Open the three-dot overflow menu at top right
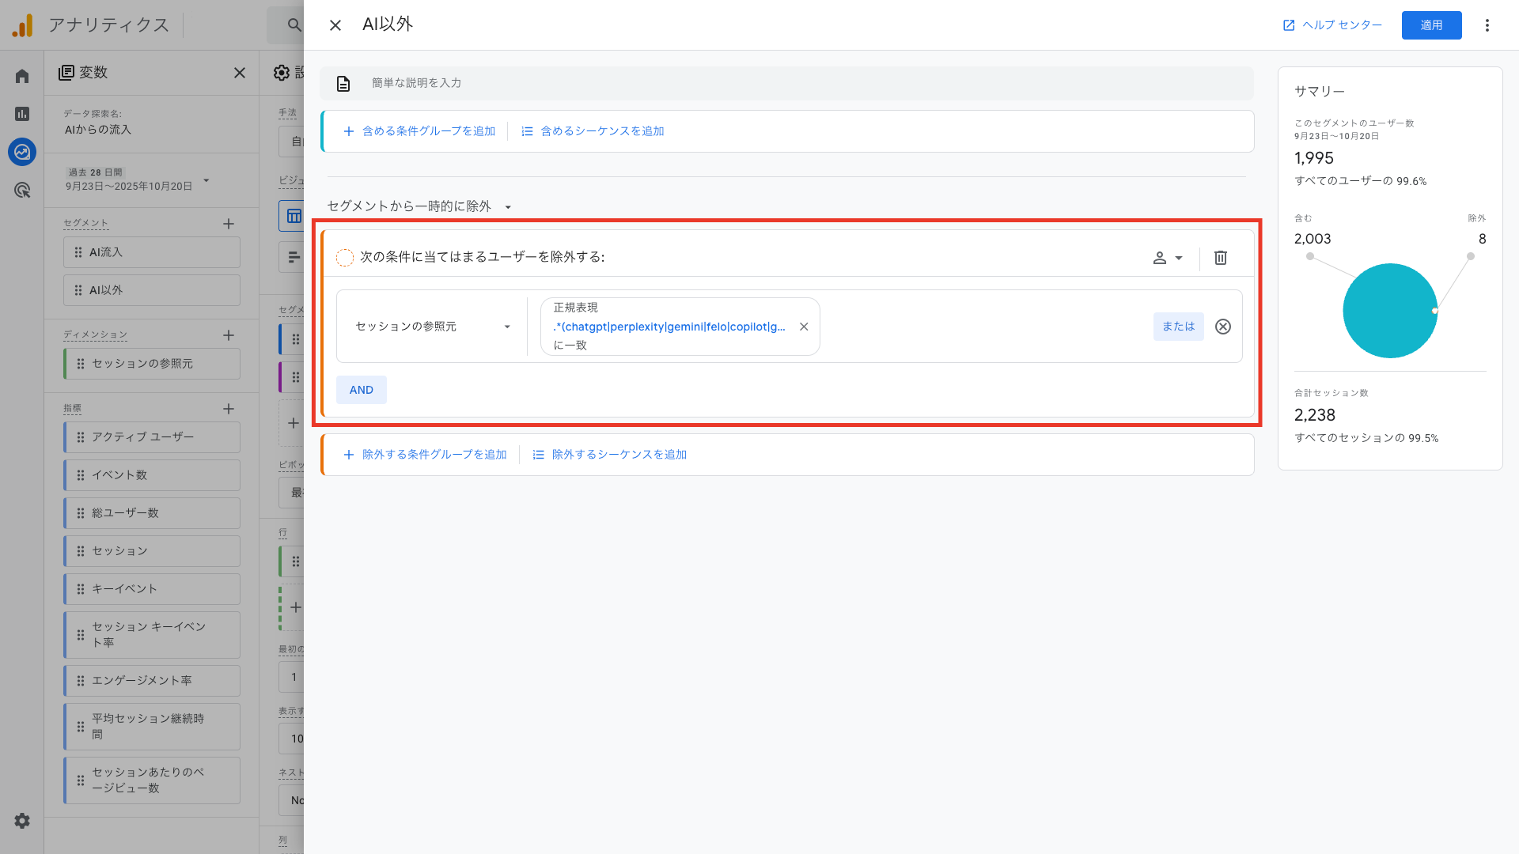Screen dimensions: 1519x854 click(1487, 25)
